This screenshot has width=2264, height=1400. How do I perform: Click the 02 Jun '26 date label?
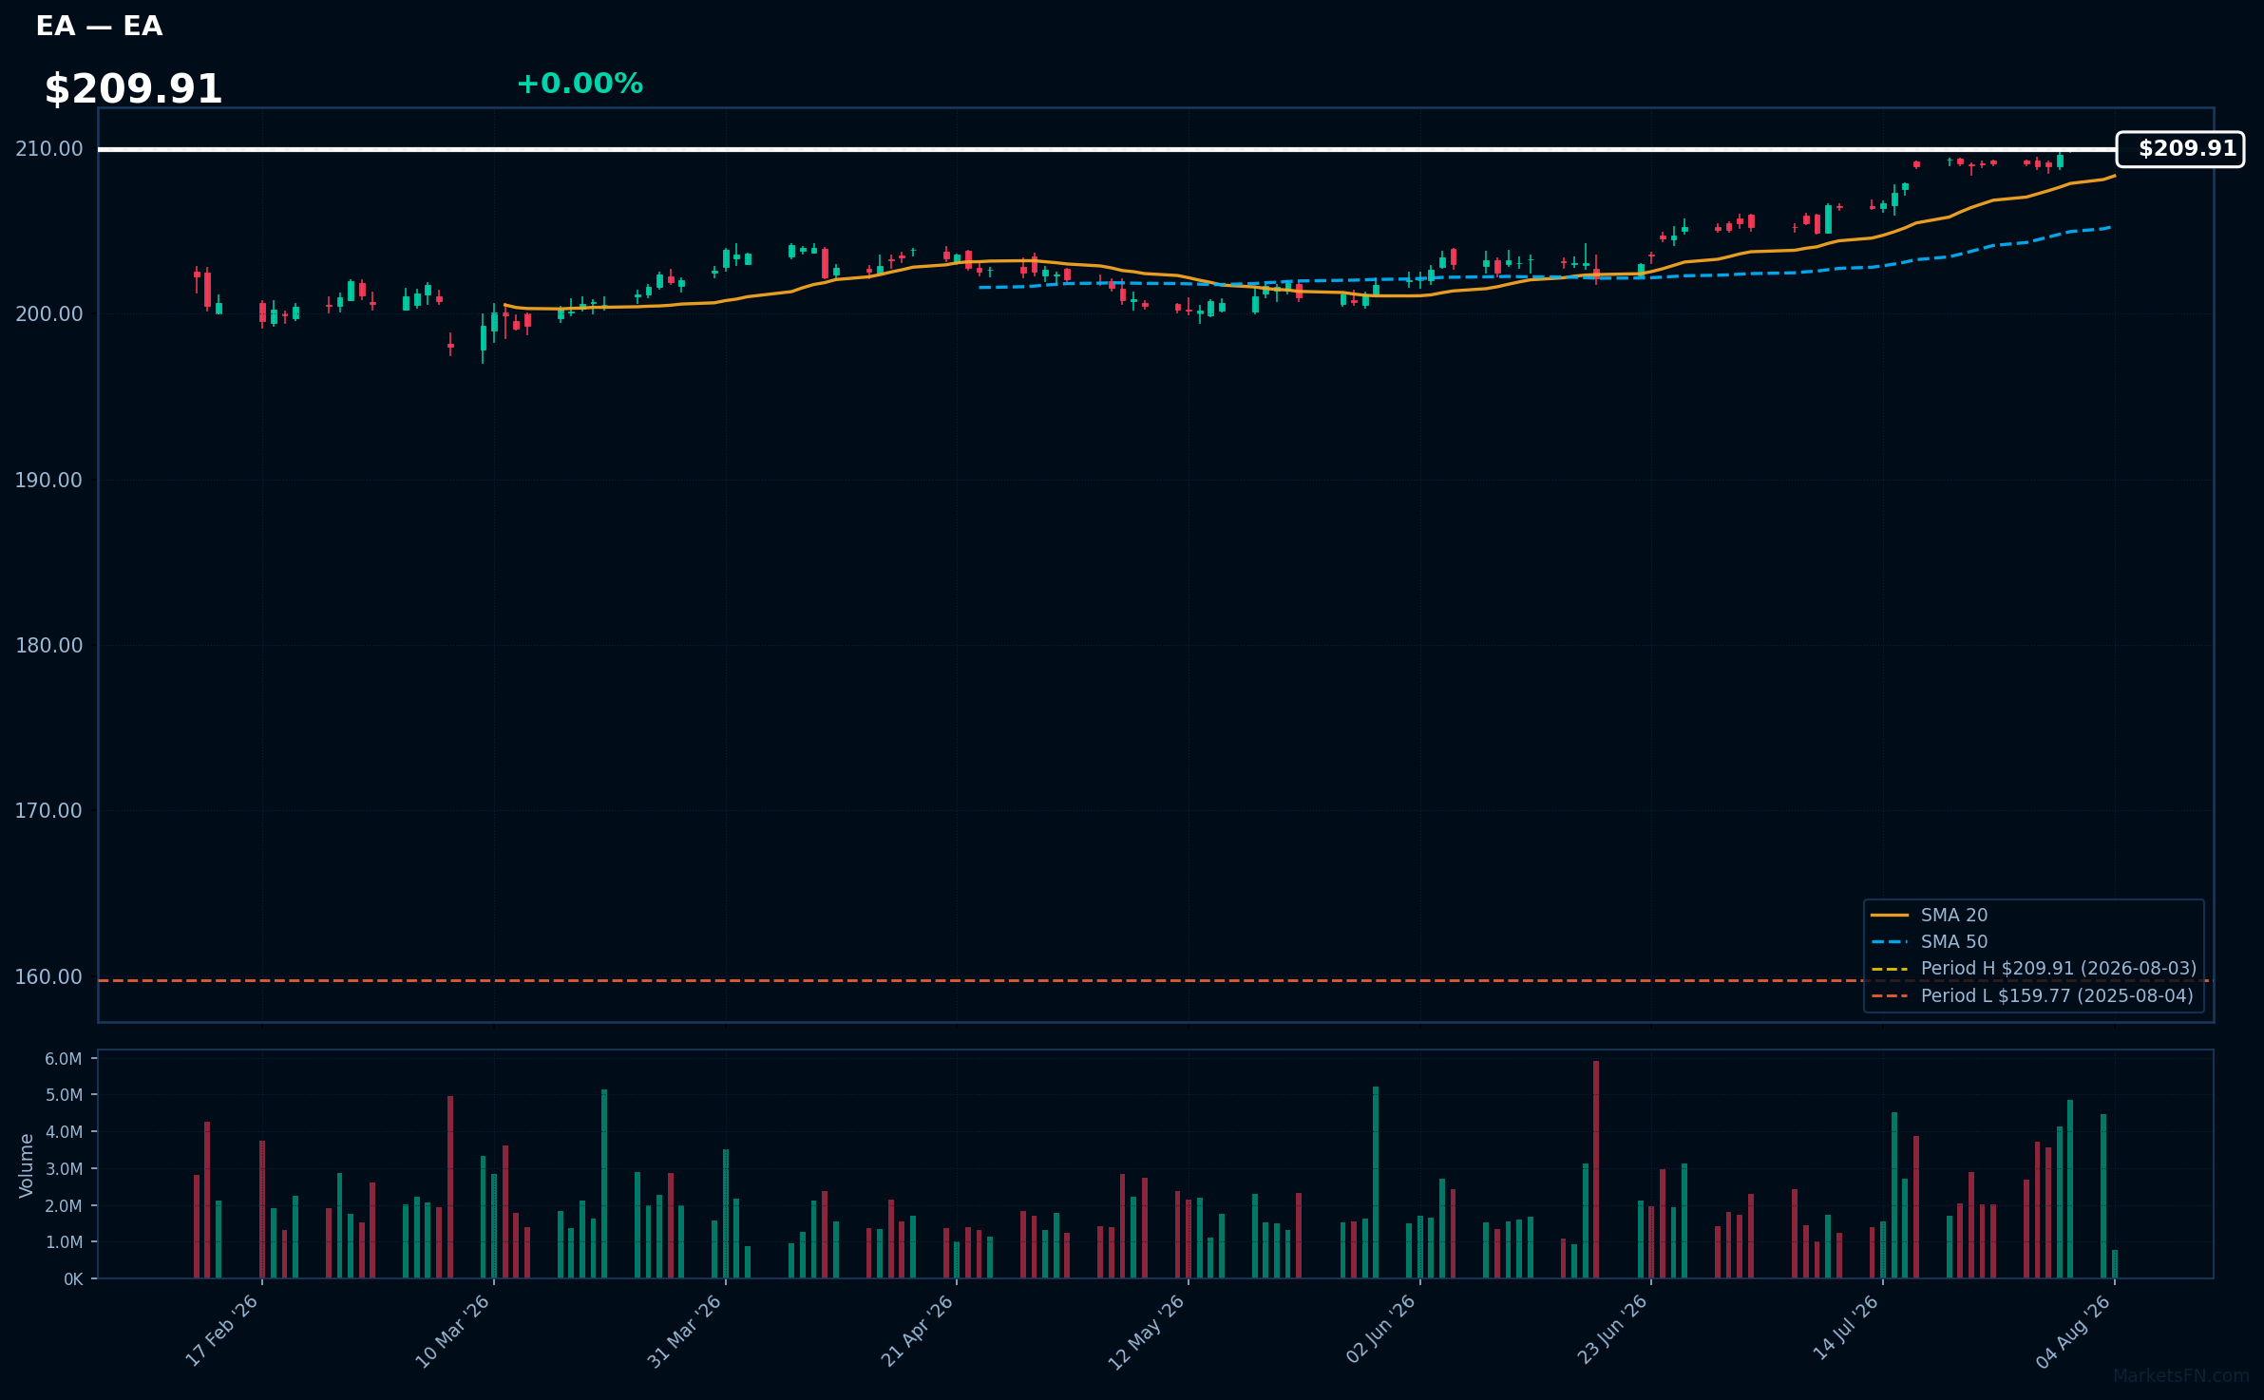click(x=1380, y=1329)
